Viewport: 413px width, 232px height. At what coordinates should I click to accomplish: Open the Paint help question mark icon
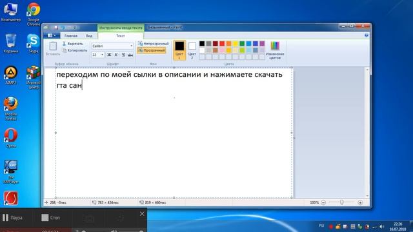point(367,35)
